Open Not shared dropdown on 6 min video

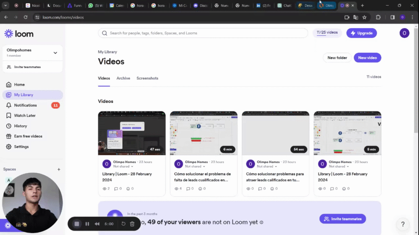195,166
